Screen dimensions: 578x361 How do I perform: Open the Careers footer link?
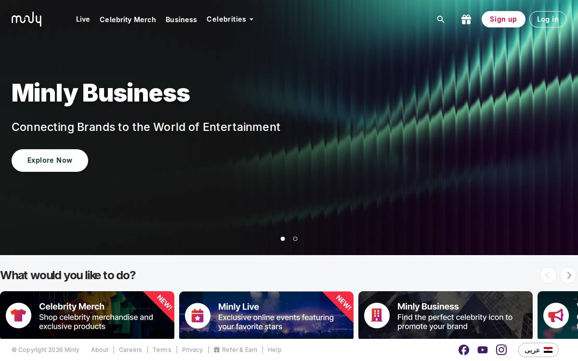131,350
